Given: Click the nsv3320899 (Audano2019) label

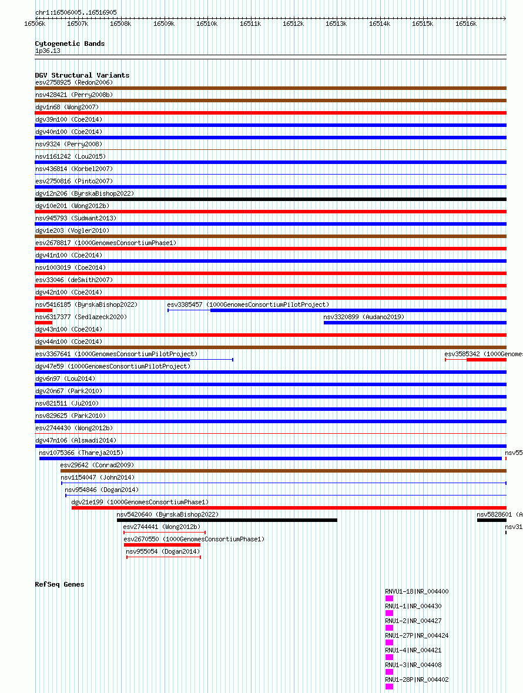Looking at the screenshot, I should point(364,317).
